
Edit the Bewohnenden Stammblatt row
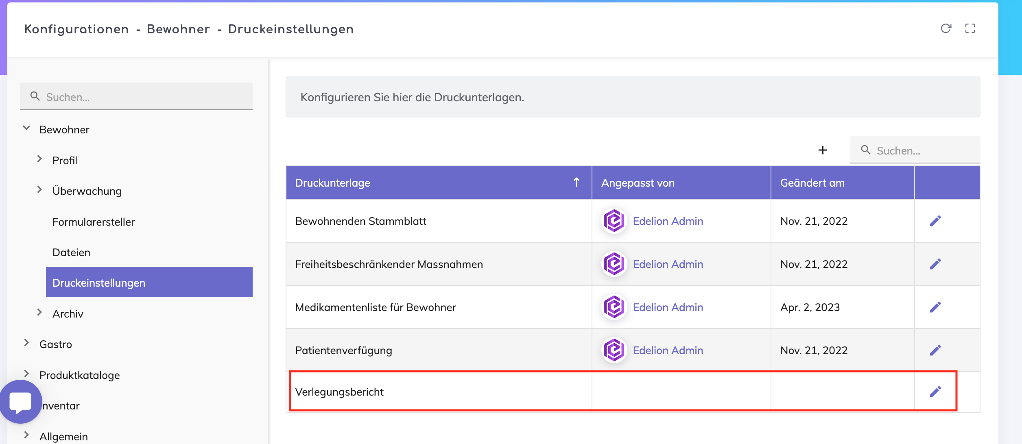coord(935,221)
